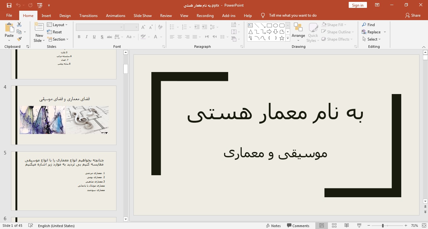Click the New Slide icon
Image resolution: width=428 pixels, height=229 pixels.
(39, 27)
